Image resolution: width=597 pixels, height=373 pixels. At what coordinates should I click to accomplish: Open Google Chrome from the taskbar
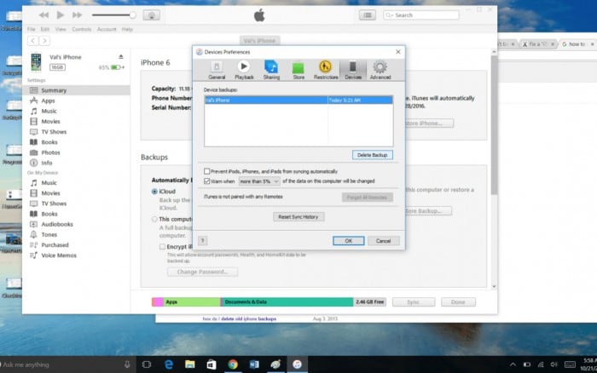(x=233, y=364)
